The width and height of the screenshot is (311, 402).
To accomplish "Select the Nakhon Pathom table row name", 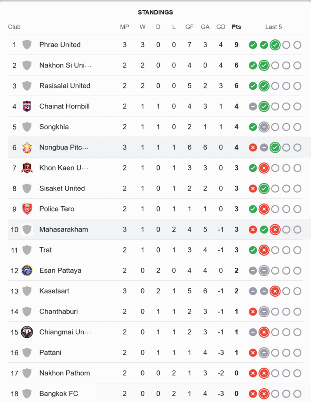I will pyautogui.click(x=64, y=373).
